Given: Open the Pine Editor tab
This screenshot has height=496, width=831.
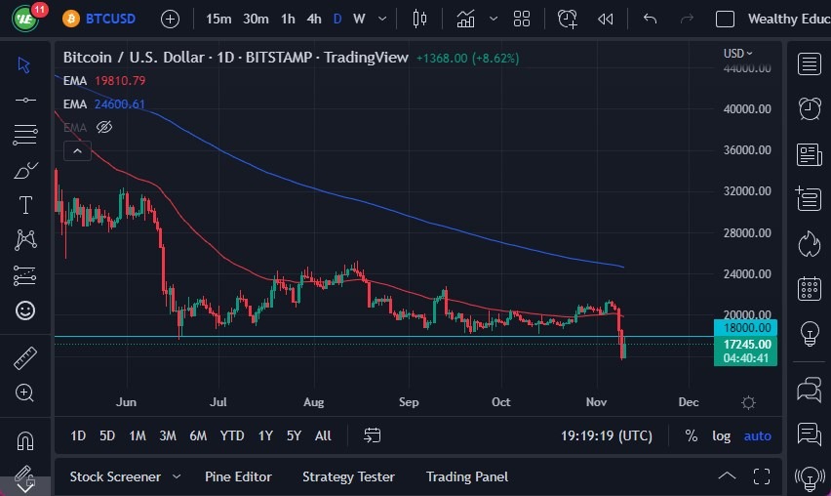Looking at the screenshot, I should pyautogui.click(x=238, y=476).
